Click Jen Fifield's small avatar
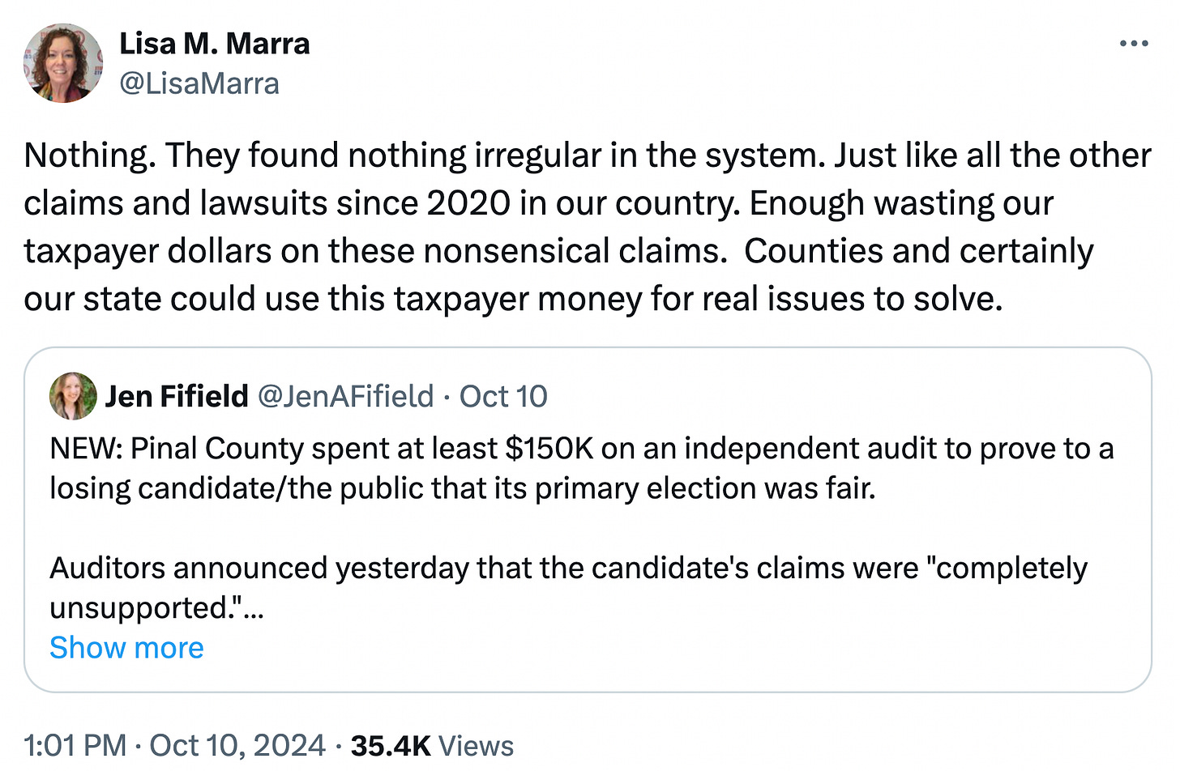1180x771 pixels. pos(73,396)
